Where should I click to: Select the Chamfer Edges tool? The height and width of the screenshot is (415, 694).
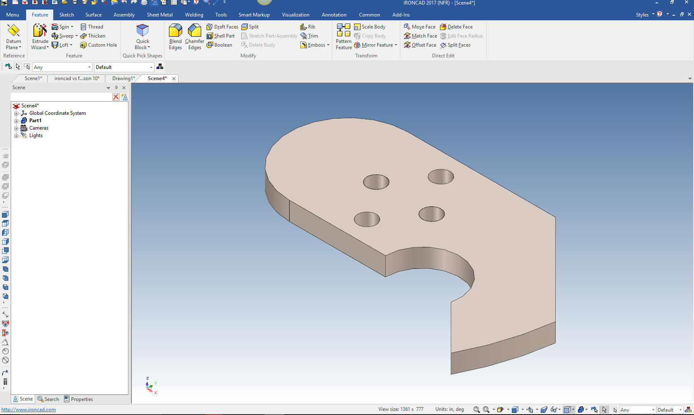(x=194, y=36)
